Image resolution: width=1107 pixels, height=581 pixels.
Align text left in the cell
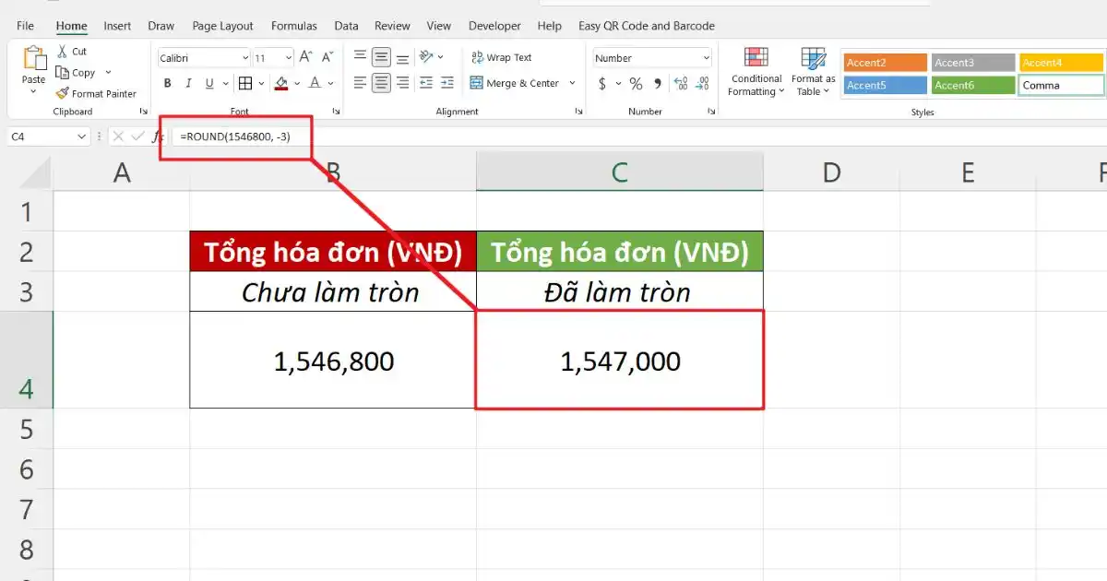(x=361, y=83)
